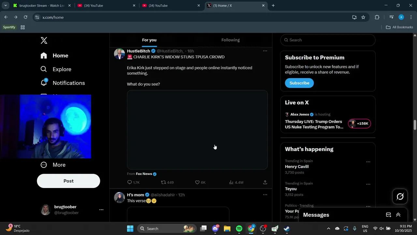The image size is (417, 235).
Task: Open Chrome media control icon
Action: point(392,17)
